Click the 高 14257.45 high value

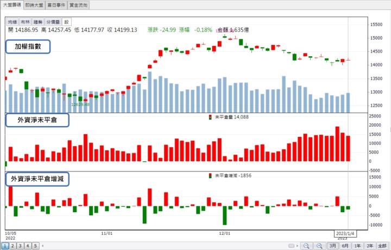[x=56, y=30]
